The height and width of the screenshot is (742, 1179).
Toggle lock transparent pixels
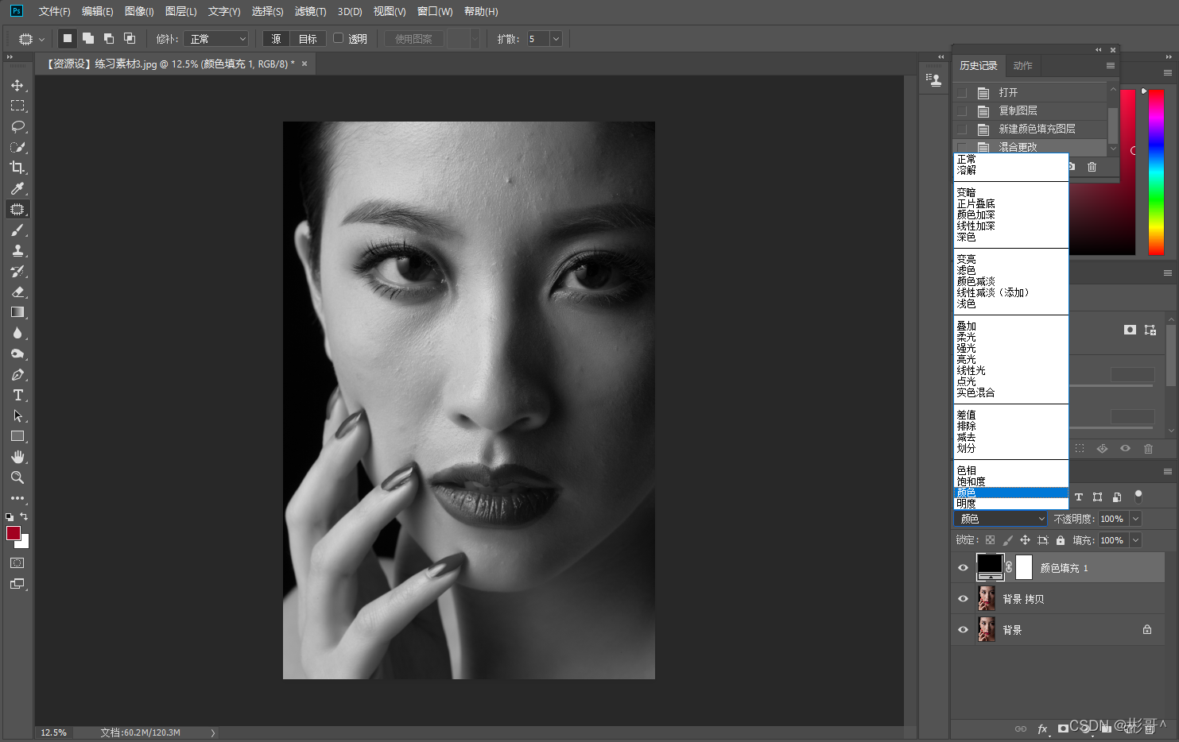coord(990,540)
